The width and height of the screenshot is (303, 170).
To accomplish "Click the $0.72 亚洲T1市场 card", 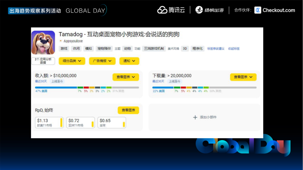I will [81, 123].
